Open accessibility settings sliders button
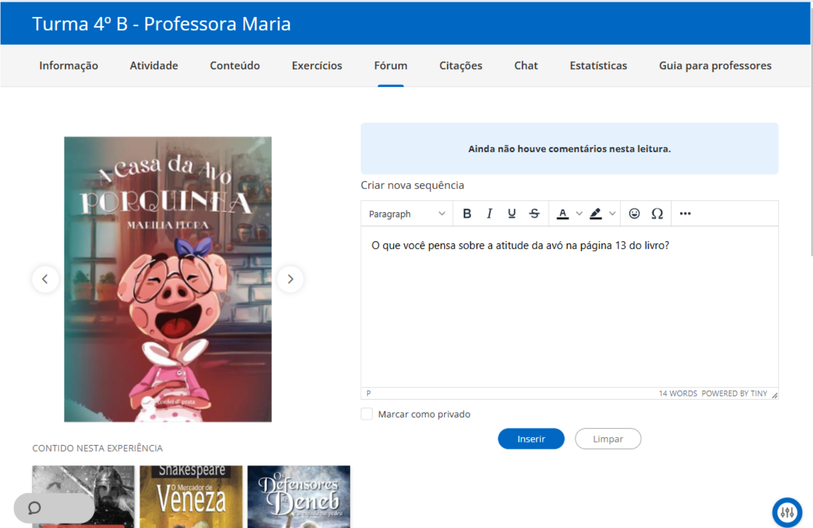This screenshot has height=528, width=813. (787, 512)
